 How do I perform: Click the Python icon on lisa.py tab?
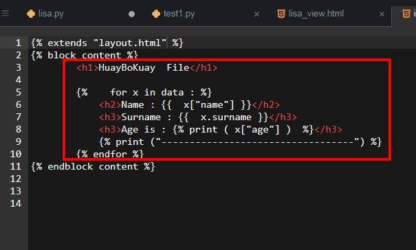31,14
